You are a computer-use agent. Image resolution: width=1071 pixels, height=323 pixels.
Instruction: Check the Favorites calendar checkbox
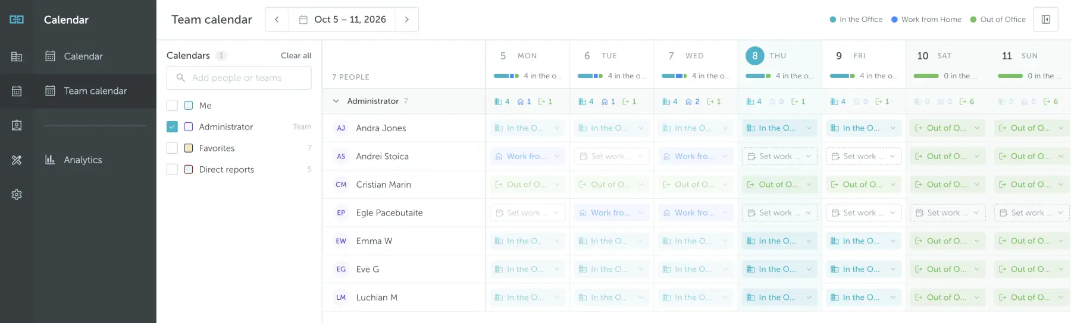coord(172,148)
